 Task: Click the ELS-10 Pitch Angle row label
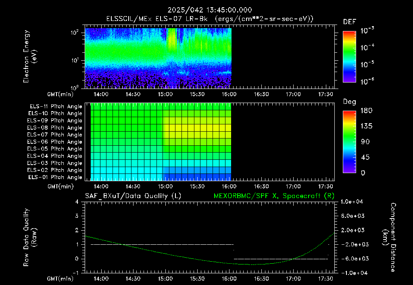tap(55, 114)
